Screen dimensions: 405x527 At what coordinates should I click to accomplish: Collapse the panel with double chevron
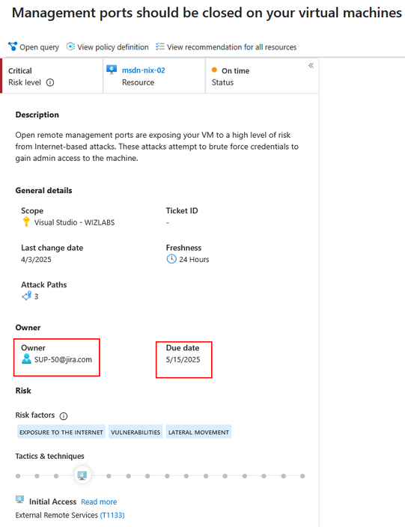click(311, 65)
